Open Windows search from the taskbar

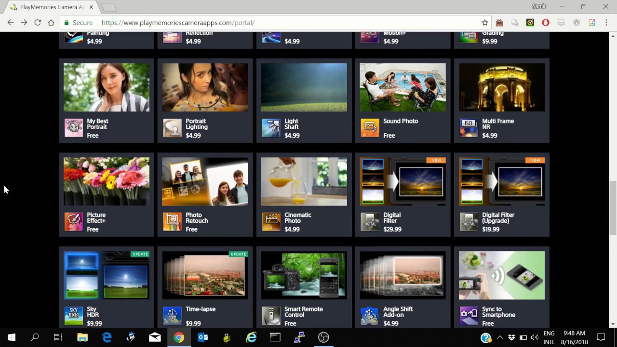tap(35, 337)
